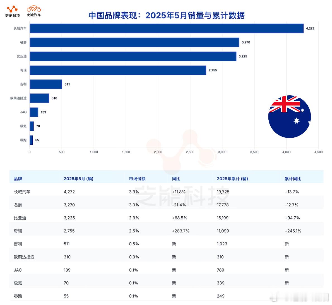The width and height of the screenshot is (332, 305).
Task: Click cumulative change +13.7%
Action: tap(292, 192)
